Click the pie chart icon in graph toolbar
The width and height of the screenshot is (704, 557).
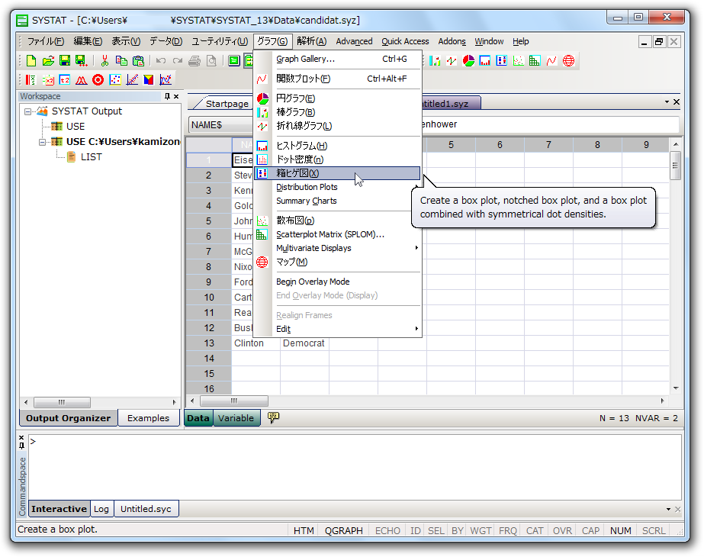468,60
